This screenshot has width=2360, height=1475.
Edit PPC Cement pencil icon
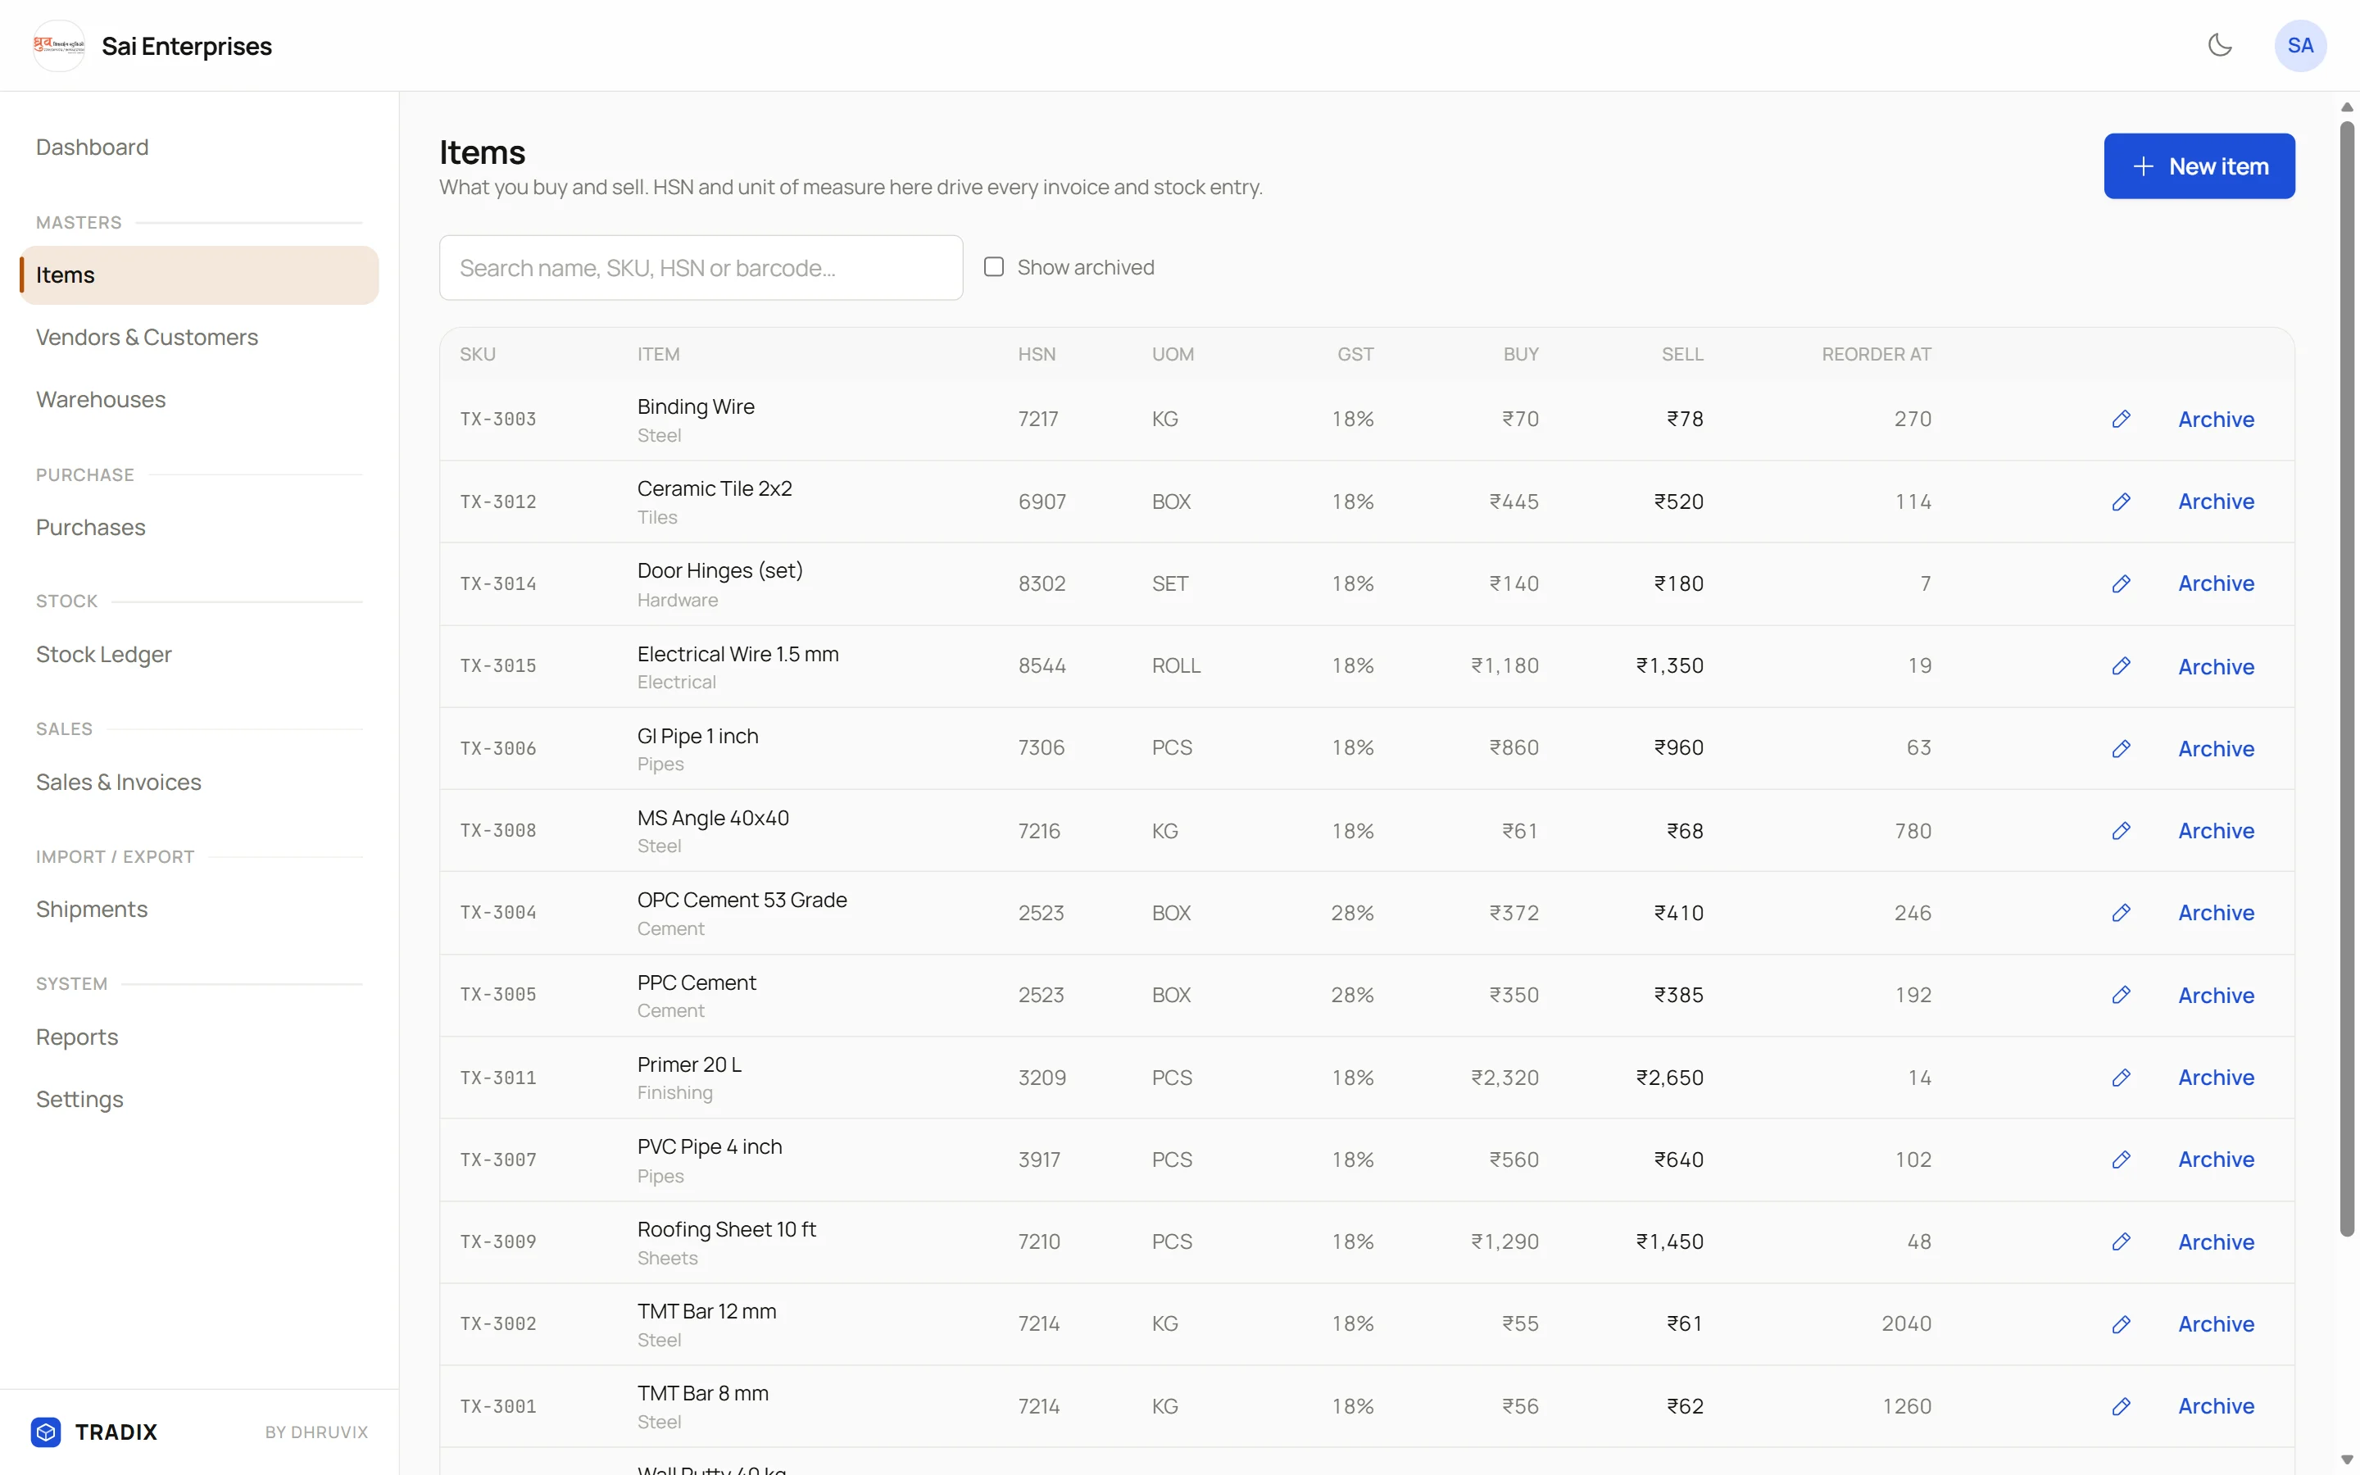pos(2121,995)
